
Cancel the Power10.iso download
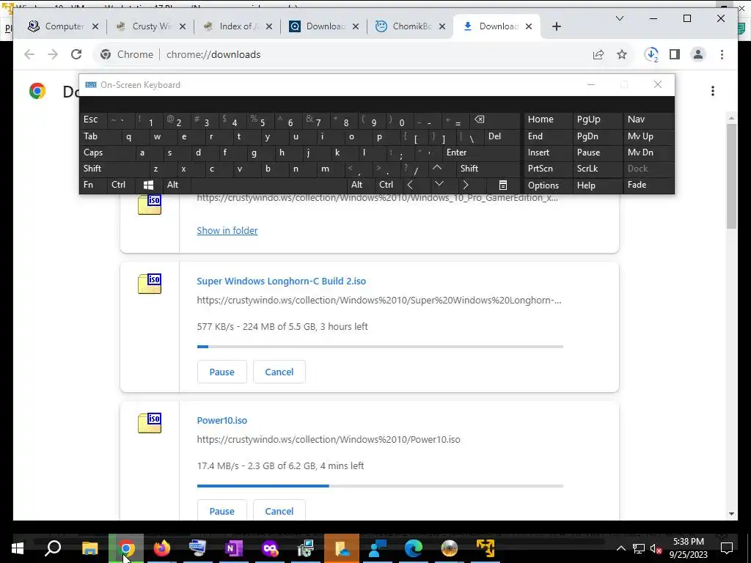[279, 511]
